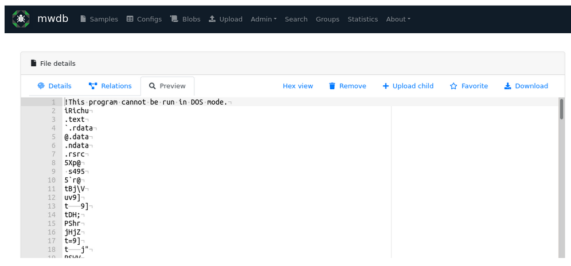Click the Blobs scroll icon
571x266 pixels.
click(x=174, y=19)
